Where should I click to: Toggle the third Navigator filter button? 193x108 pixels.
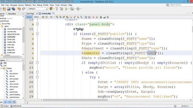(14, 102)
